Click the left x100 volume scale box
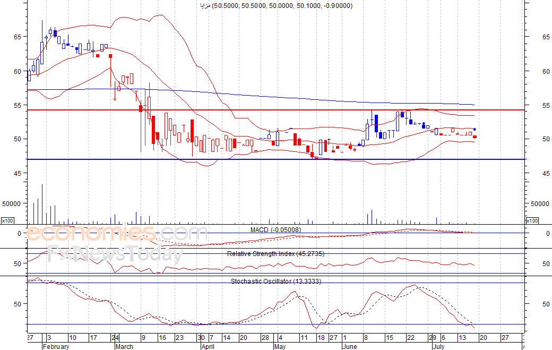Viewport: 552px width, 350px height. [7, 221]
